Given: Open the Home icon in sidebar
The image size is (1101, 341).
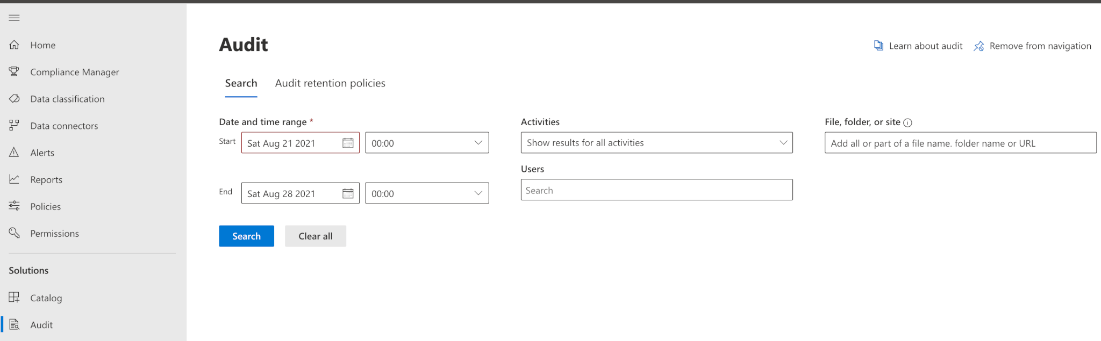Looking at the screenshot, I should (15, 45).
